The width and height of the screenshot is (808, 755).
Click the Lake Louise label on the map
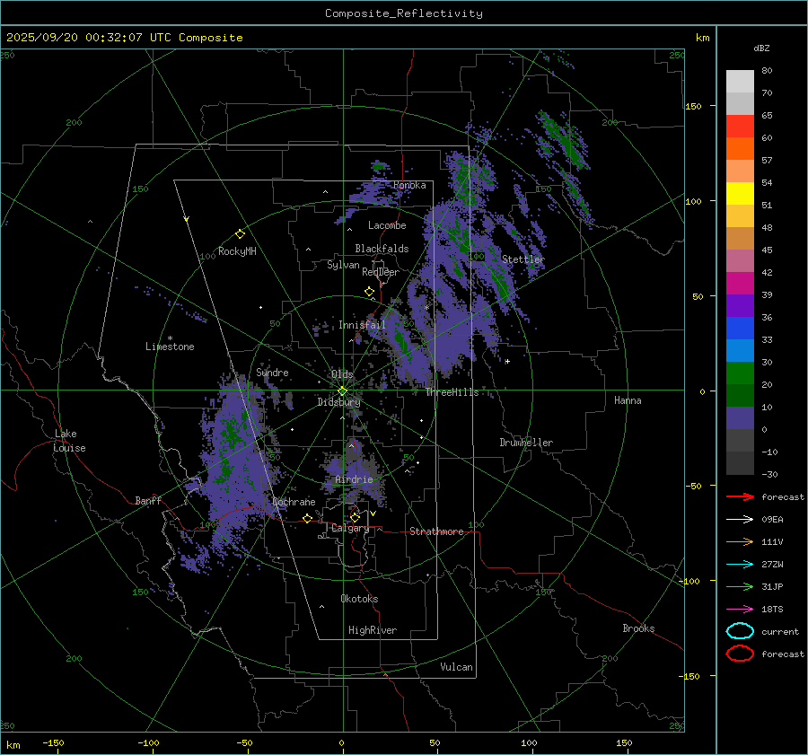point(68,441)
